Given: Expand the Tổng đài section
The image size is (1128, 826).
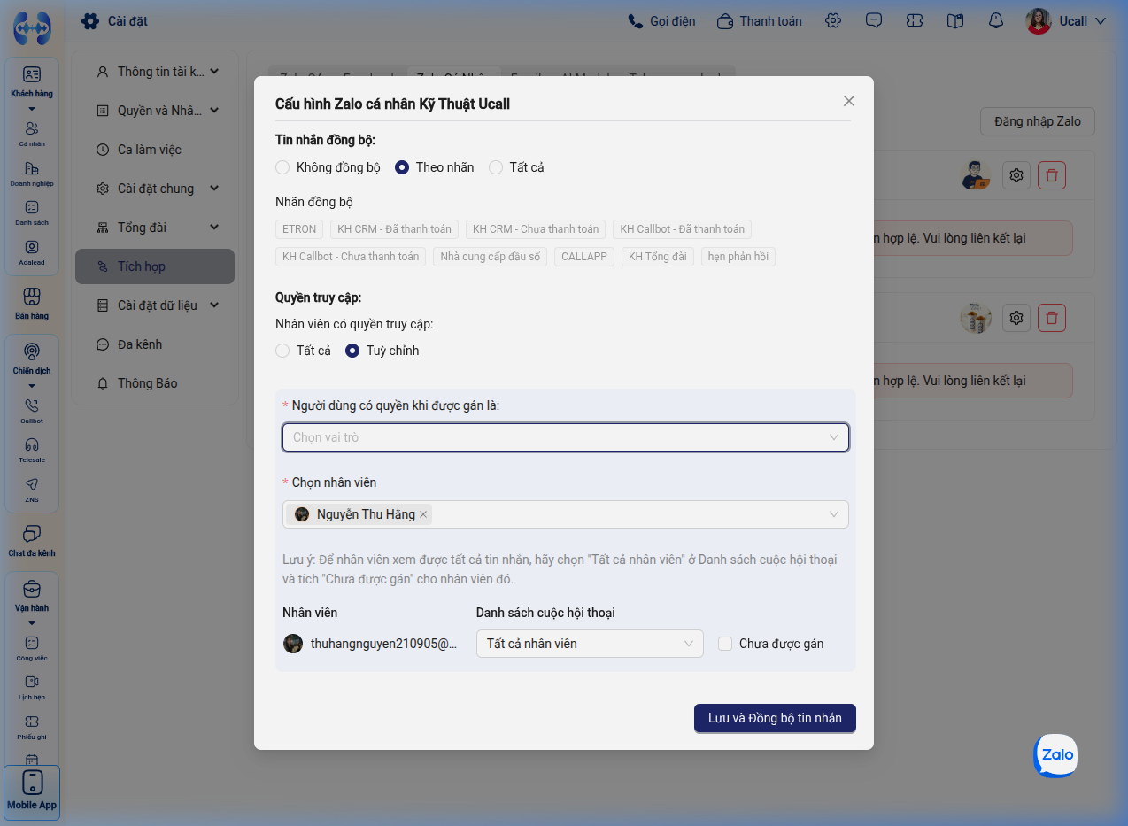Looking at the screenshot, I should [x=157, y=228].
